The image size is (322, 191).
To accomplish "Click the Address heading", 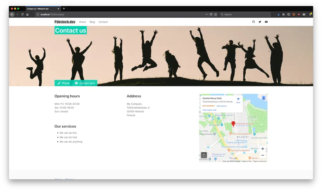I will [134, 96].
